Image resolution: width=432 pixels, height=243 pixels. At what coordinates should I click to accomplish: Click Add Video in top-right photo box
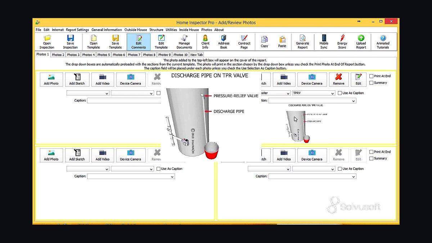coord(284,79)
